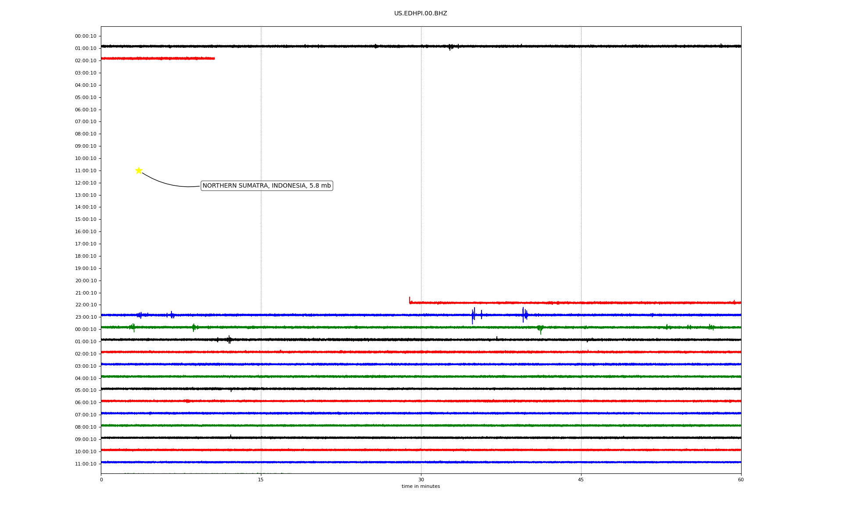Click the 15 minute x-axis tick label
The width and height of the screenshot is (842, 526).
coord(261,480)
